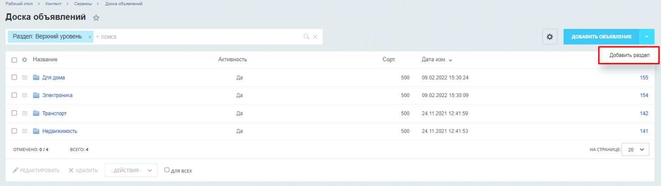661x186 pixels.
Task: Click the Добавить объявление button
Action: pos(601,37)
